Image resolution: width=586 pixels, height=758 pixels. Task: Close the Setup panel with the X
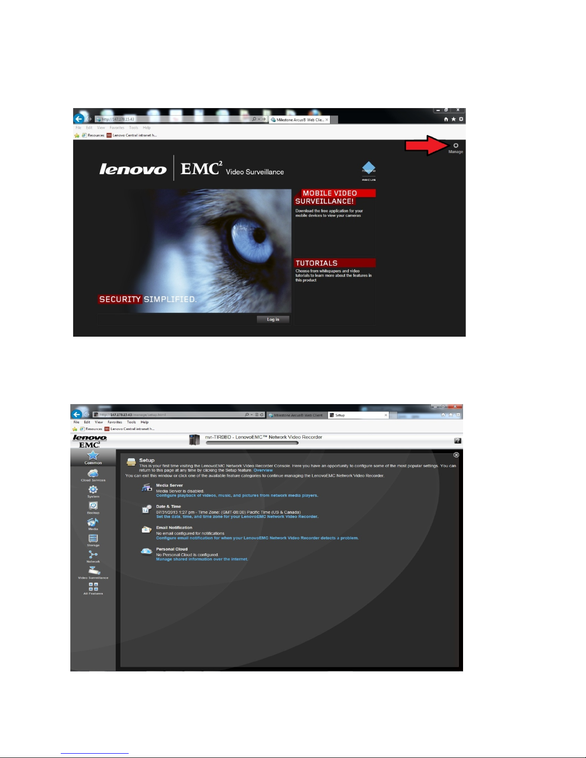pyautogui.click(x=456, y=455)
